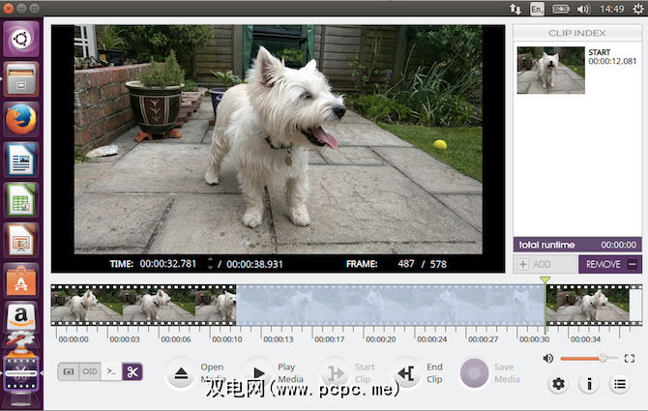Toggle the OSD display option
The image size is (648, 411).
click(90, 371)
